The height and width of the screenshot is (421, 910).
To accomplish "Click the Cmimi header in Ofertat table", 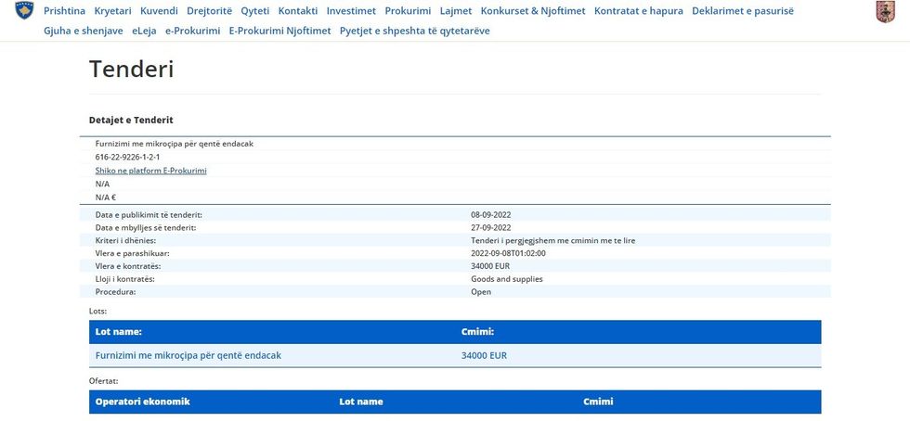I will pos(598,402).
